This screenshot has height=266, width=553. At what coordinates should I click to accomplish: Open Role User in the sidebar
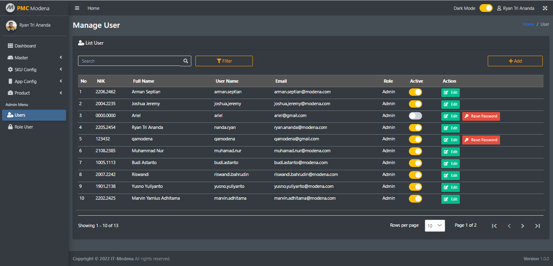click(34, 127)
